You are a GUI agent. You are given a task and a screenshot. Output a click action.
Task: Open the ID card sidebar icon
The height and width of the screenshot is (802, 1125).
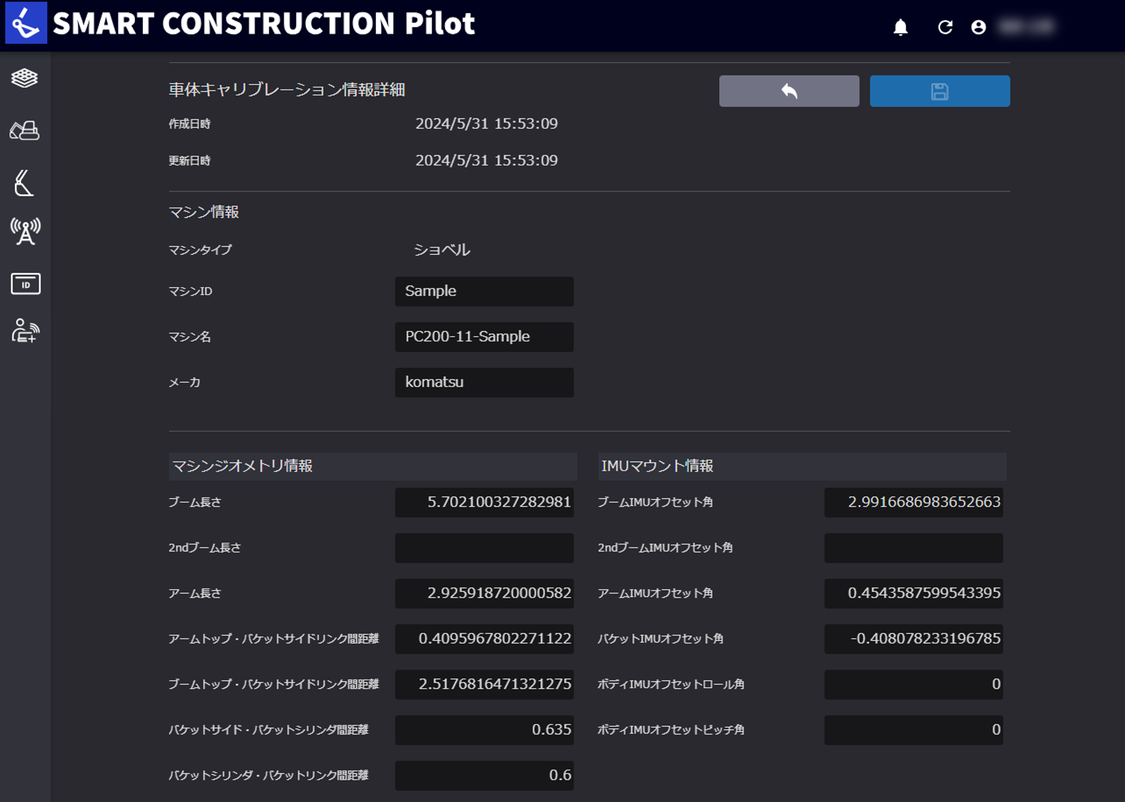coord(26,284)
